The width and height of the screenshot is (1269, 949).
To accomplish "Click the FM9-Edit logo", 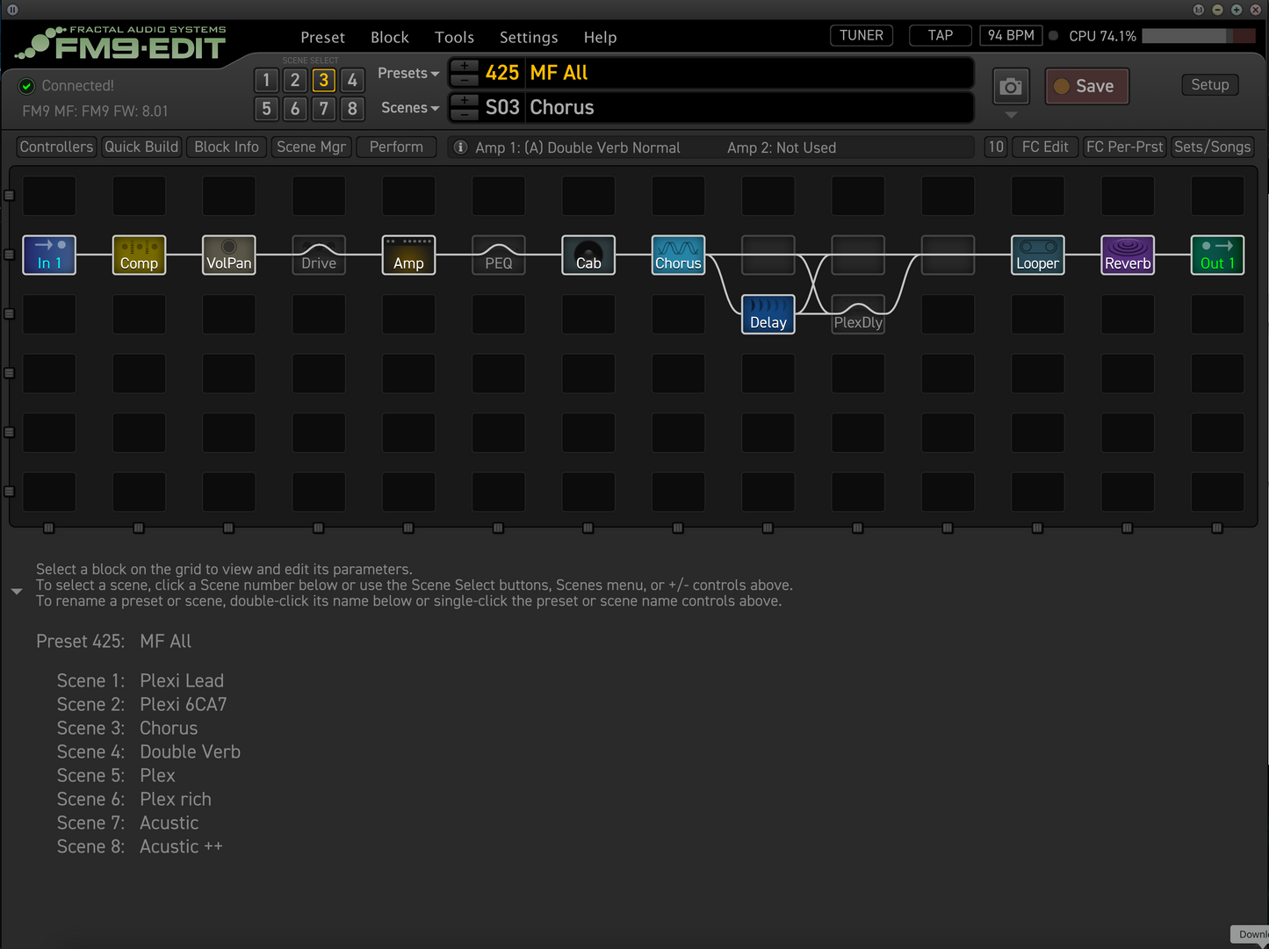I will pos(123,43).
